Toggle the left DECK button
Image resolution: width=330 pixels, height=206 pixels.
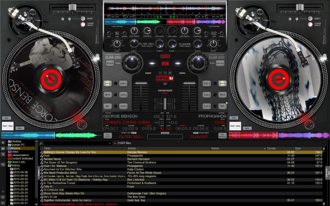point(108,95)
